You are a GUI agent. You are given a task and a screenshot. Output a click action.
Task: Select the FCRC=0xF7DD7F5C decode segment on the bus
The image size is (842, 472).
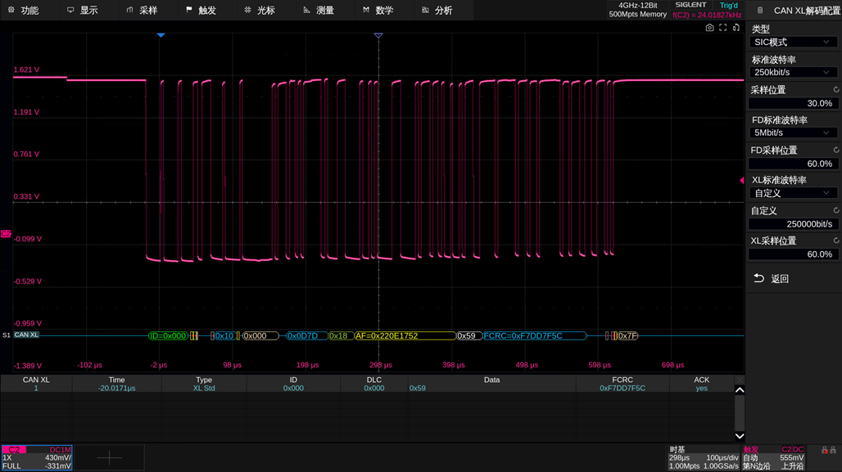click(x=534, y=335)
